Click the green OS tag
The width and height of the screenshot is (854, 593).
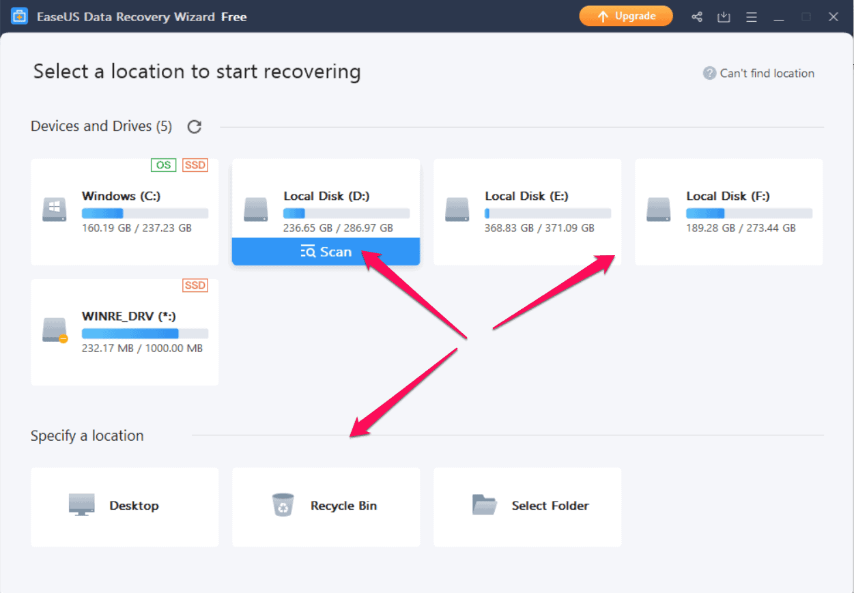pyautogui.click(x=163, y=165)
